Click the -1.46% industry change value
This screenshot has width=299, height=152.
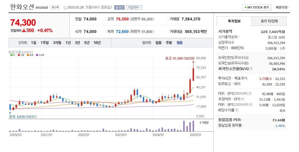(280, 126)
